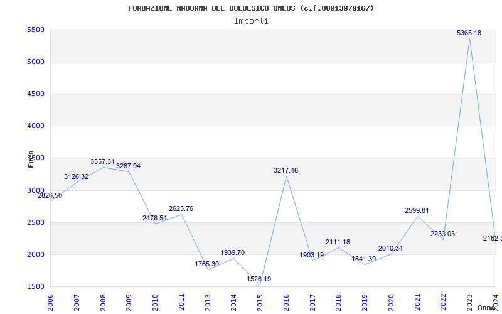Click x-axis year label 2023
Viewport: 502px width, 314px height.
(470, 302)
